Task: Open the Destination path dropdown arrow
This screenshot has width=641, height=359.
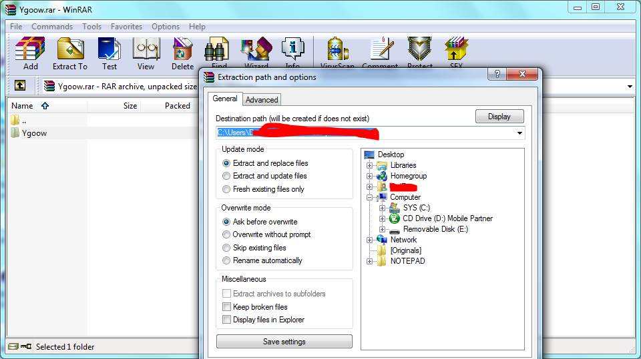Action: tap(519, 133)
